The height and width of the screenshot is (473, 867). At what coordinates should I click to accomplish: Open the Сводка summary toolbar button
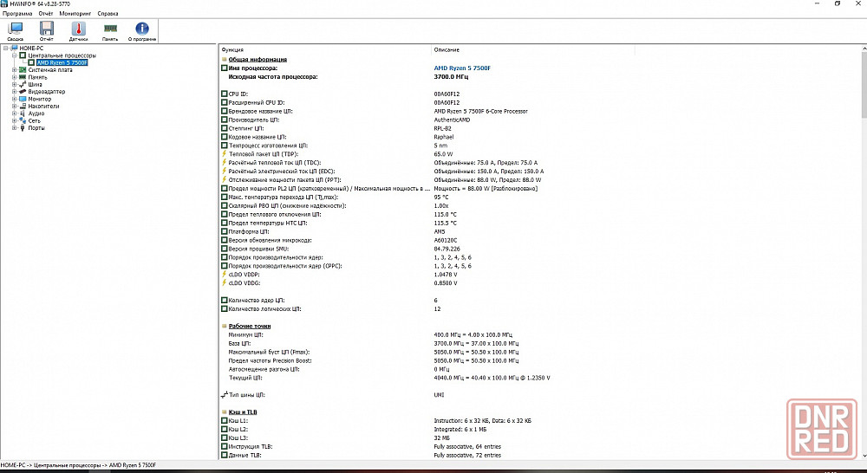pos(16,31)
